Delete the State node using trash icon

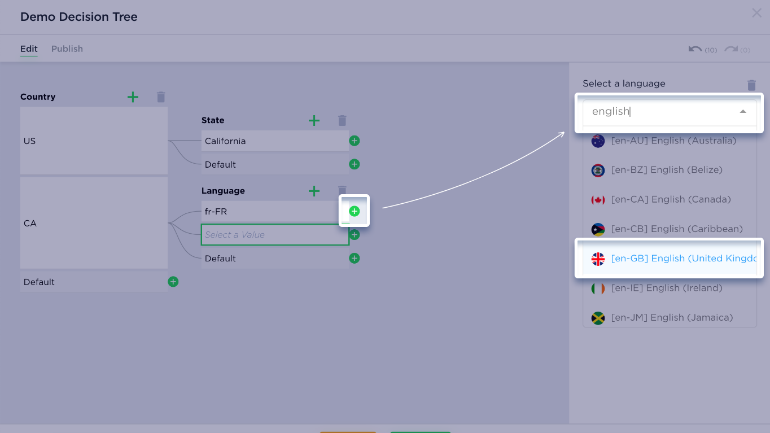(342, 120)
